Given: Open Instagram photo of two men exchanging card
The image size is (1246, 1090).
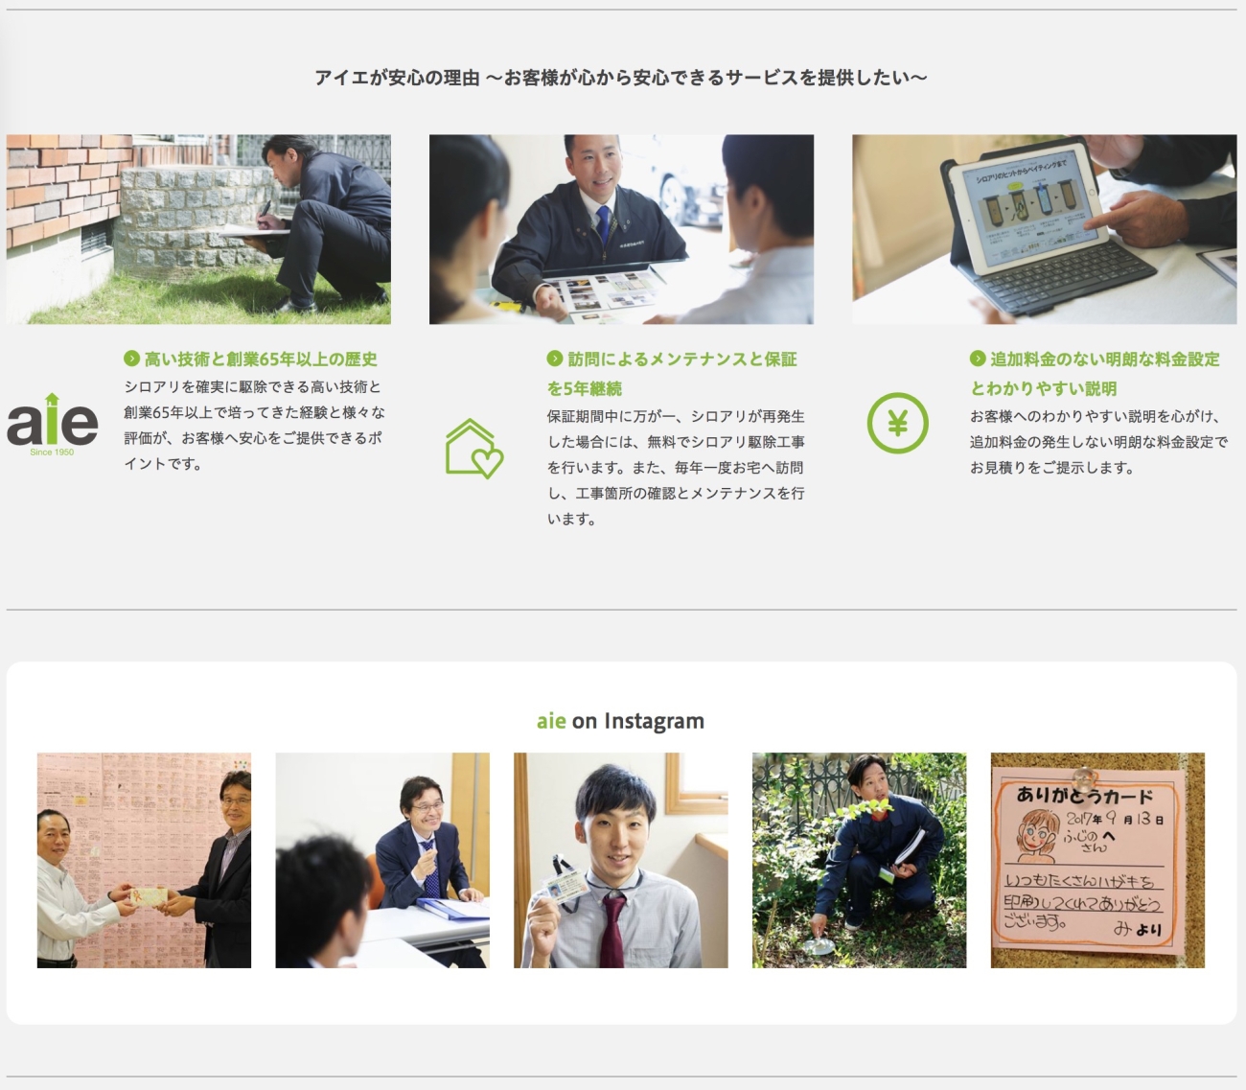Looking at the screenshot, I should pyautogui.click(x=144, y=860).
